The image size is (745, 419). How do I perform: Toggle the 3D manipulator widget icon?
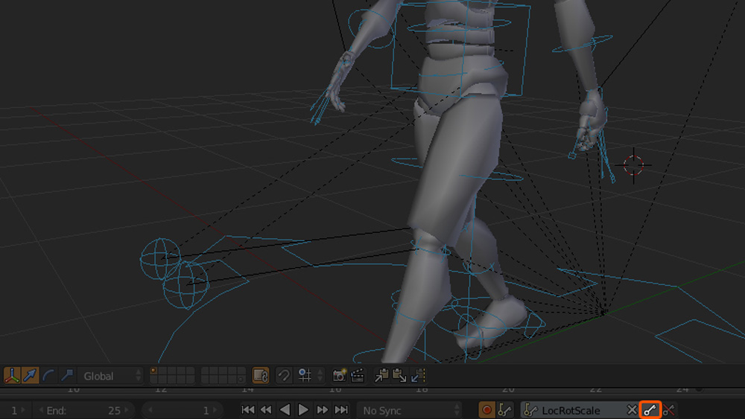point(12,376)
